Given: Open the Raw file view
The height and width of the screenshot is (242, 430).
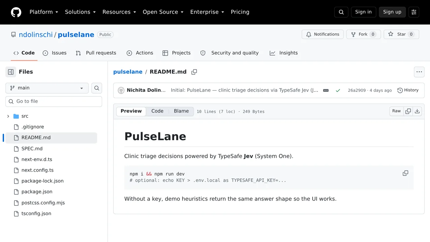Looking at the screenshot, I should [x=396, y=111].
